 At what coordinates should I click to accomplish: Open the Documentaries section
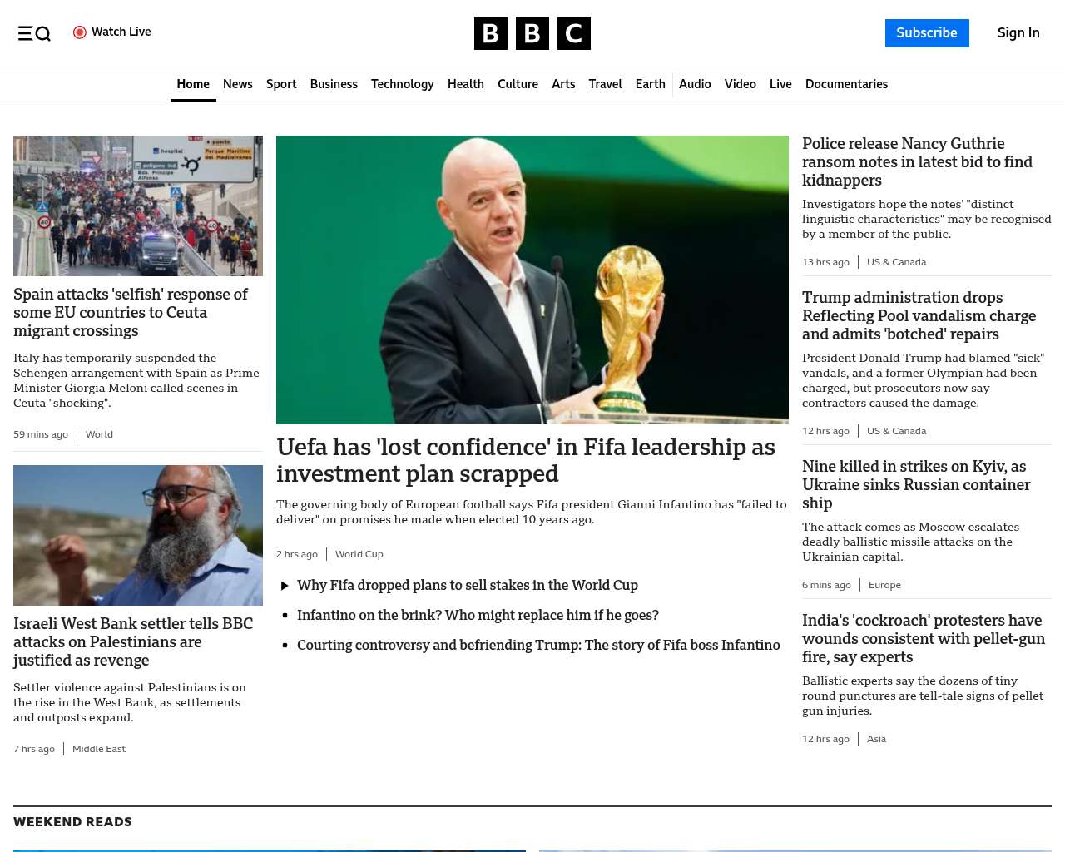click(x=846, y=84)
